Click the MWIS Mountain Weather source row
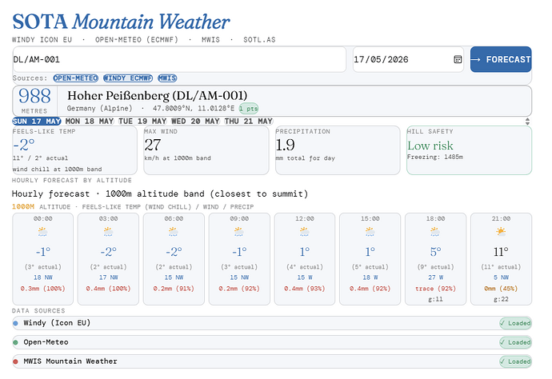Screen dimensions: 552x379 click(272, 361)
